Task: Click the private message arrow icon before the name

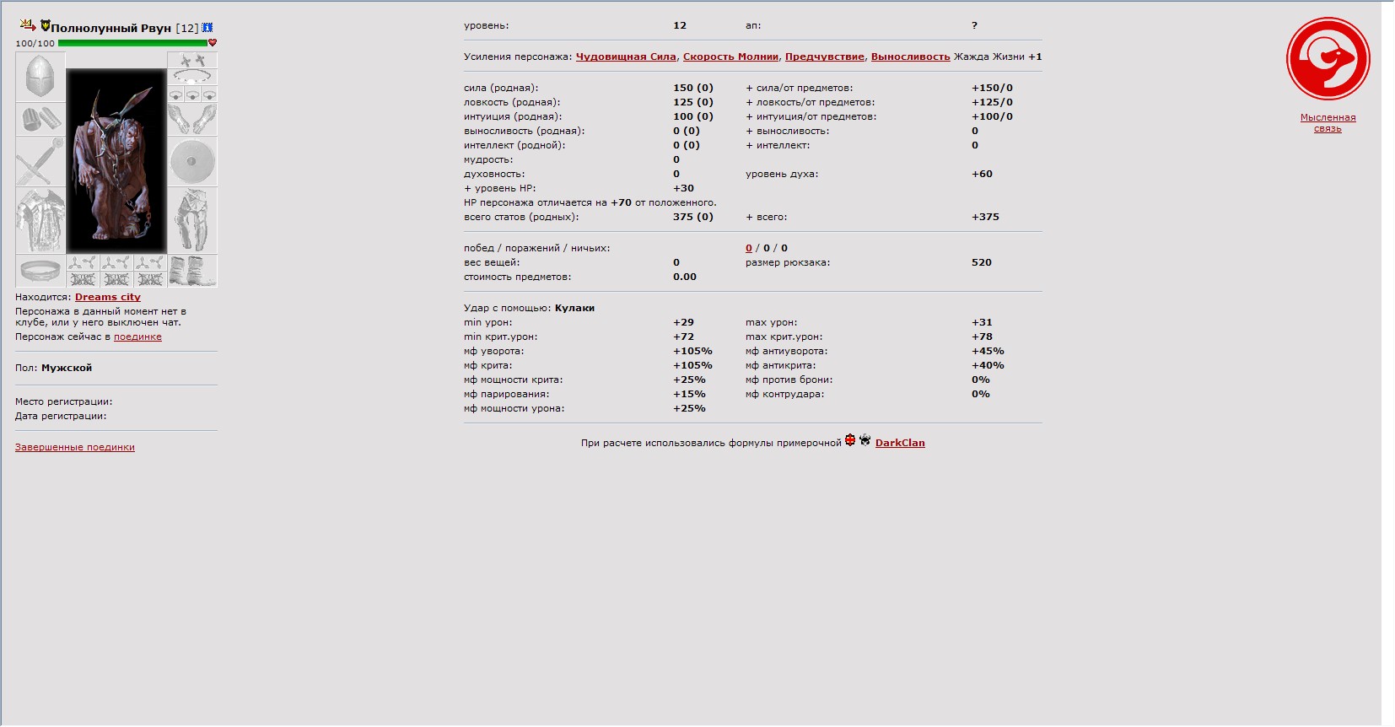Action: (x=27, y=25)
